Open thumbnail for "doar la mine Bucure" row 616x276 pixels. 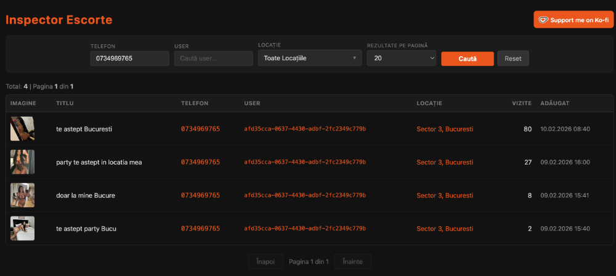pos(22,195)
